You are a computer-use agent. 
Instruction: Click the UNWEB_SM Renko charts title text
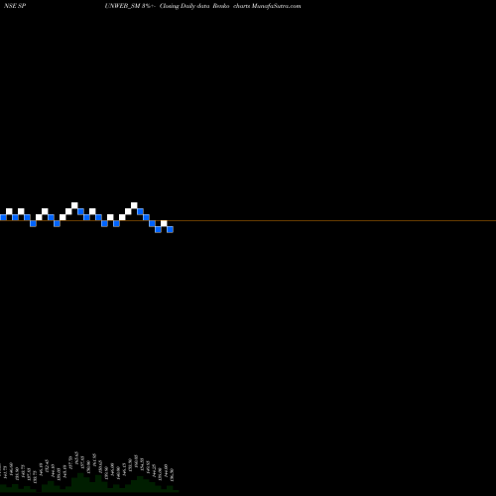click(202, 6)
